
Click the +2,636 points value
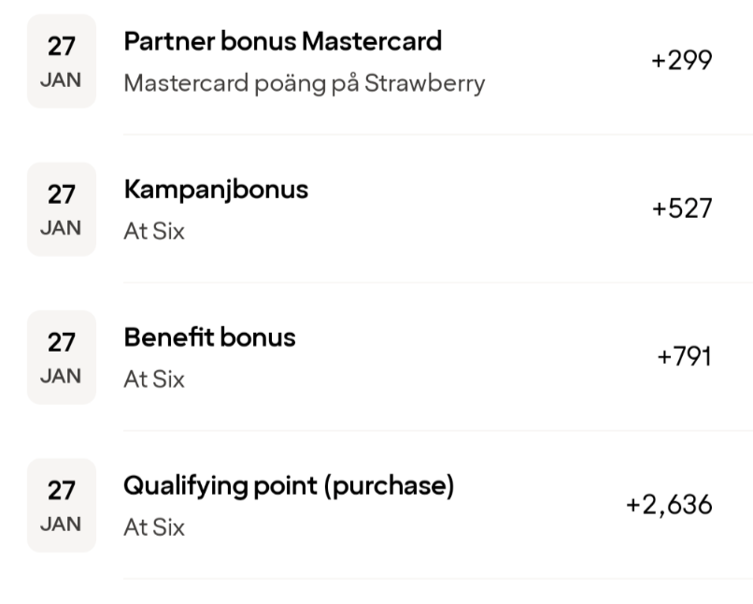(669, 505)
